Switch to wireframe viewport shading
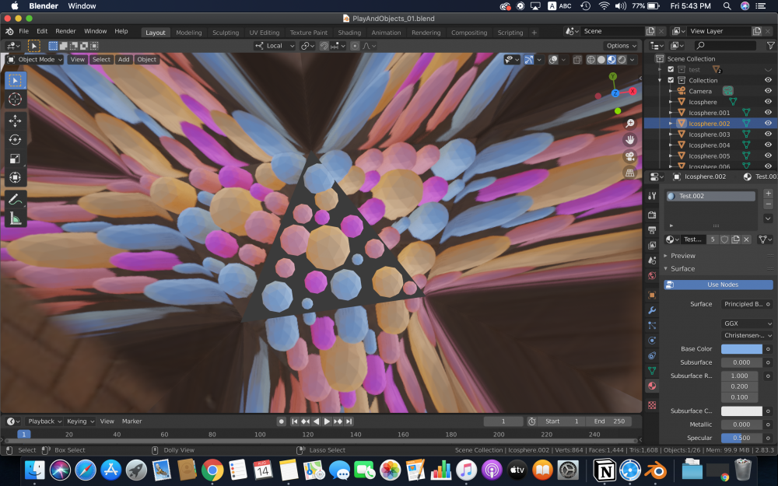The height and width of the screenshot is (486, 778). [x=591, y=60]
